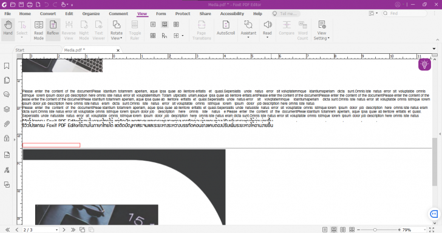The height and width of the screenshot is (233, 442).
Task: Go to the previous page
Action: [17, 229]
